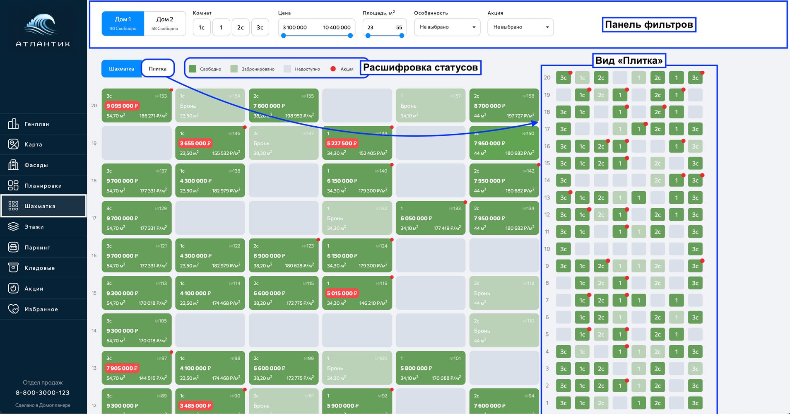The height and width of the screenshot is (414, 790).
Task: Open the Планировки layouts icon
Action: 13,185
